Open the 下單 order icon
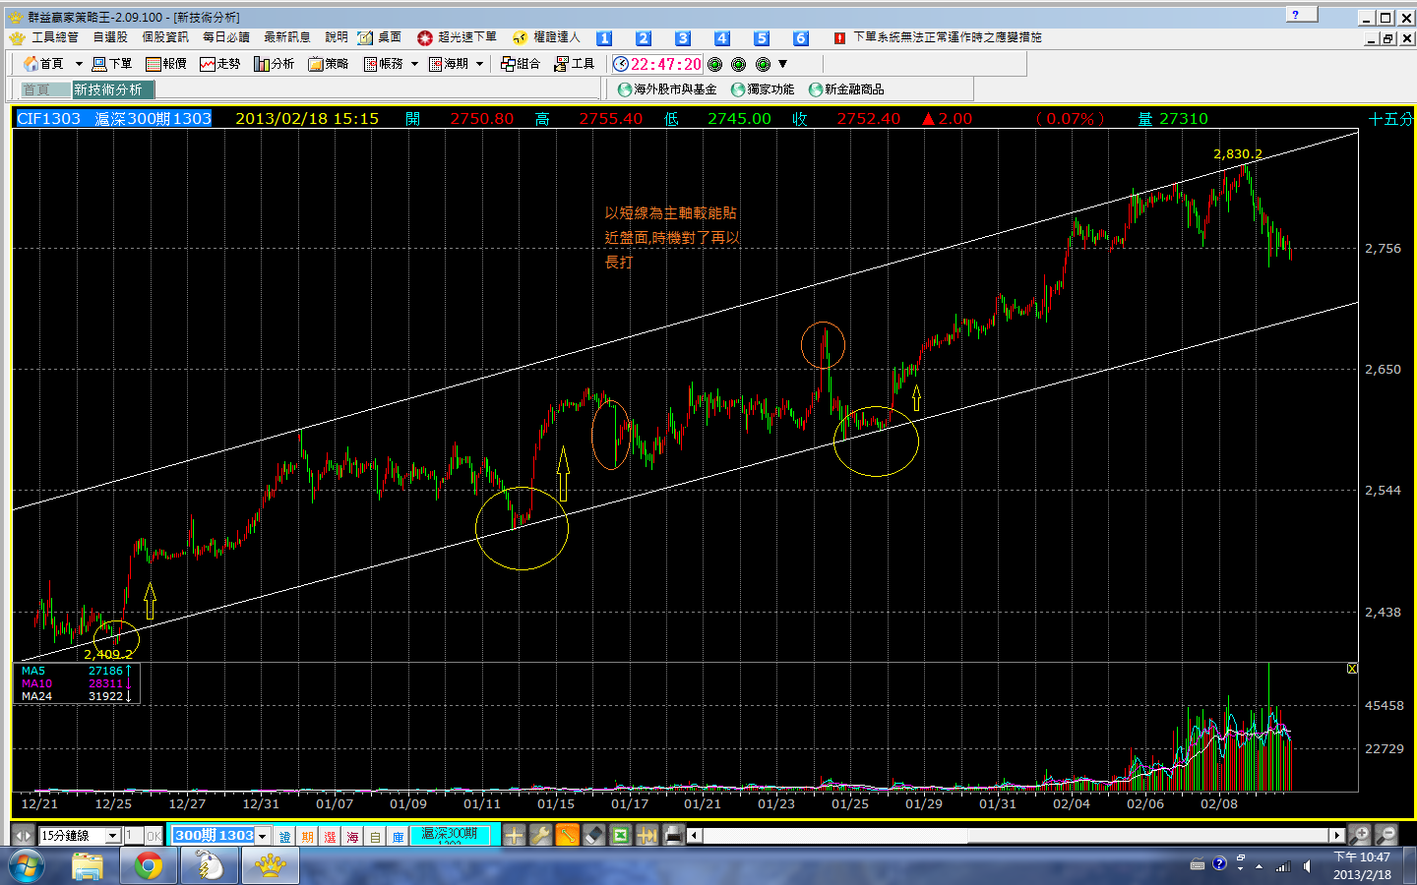This screenshot has height=885, width=1417. [111, 64]
